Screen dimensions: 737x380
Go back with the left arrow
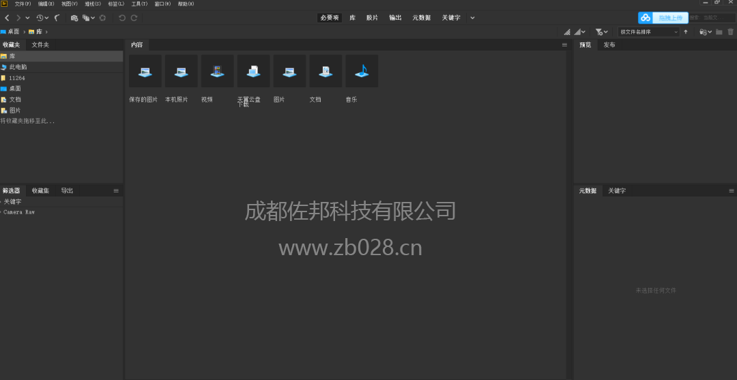7,18
